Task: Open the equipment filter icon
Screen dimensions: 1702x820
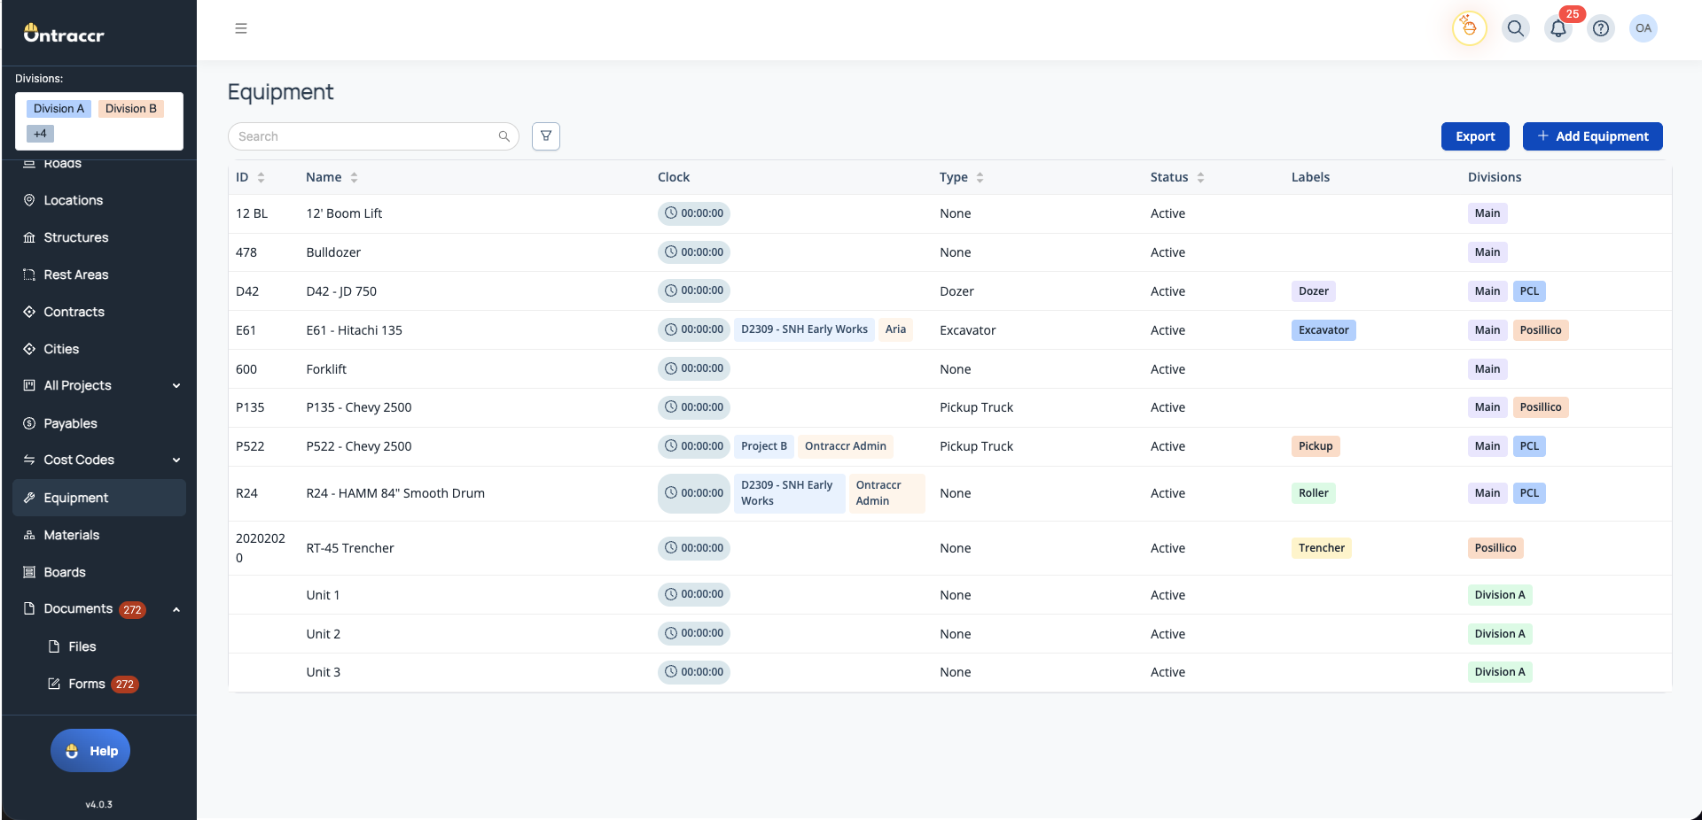Action: [x=546, y=136]
